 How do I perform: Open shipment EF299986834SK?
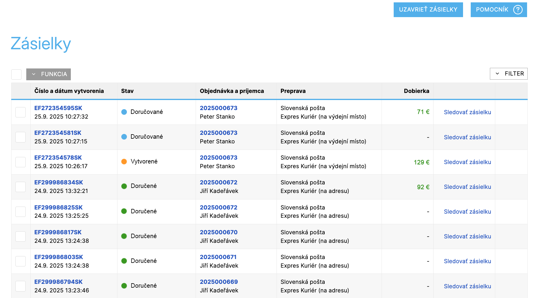(x=59, y=182)
